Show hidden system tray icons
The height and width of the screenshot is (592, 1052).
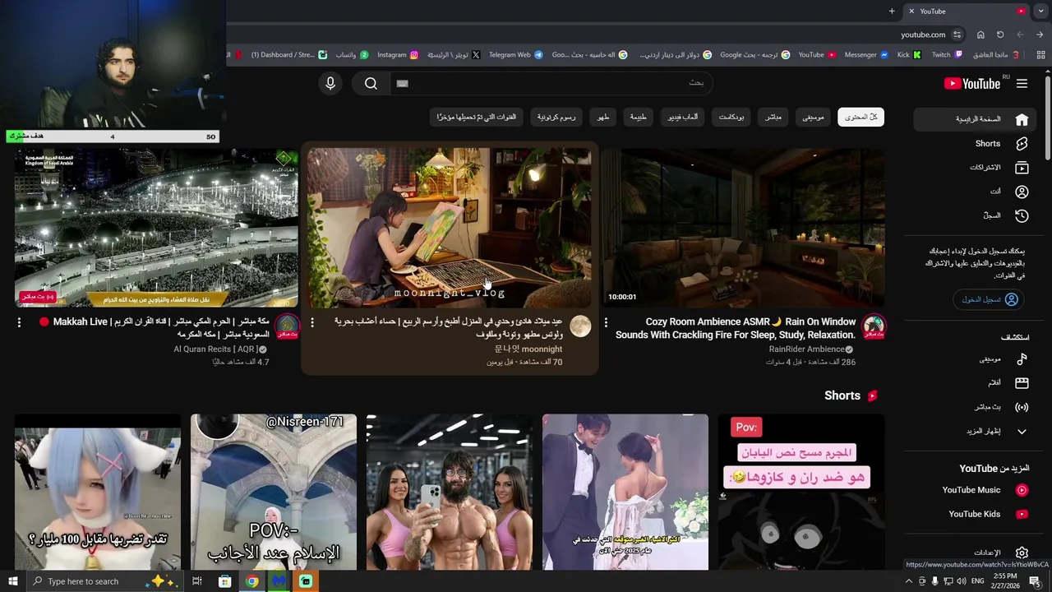pyautogui.click(x=908, y=581)
